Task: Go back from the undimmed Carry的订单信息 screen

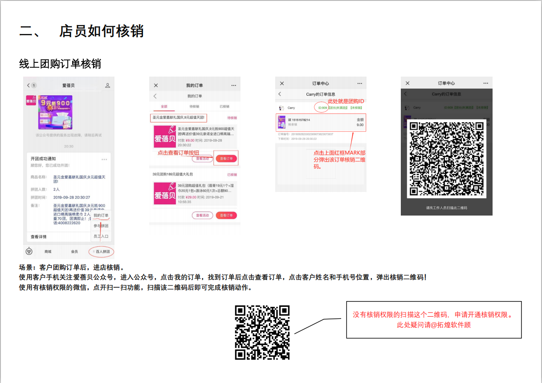Action: point(280,94)
